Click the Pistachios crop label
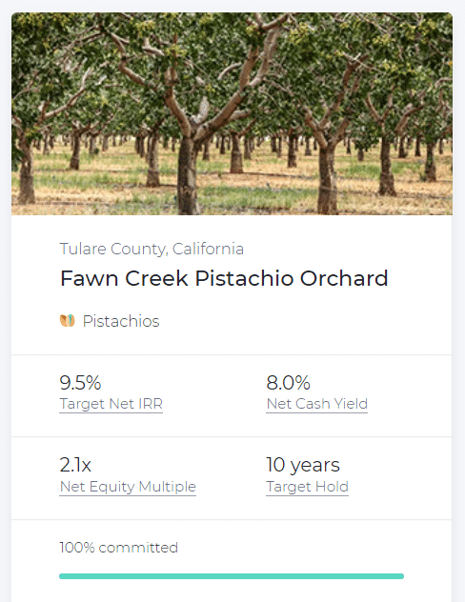Viewport: 465px width, 602px height. click(x=121, y=321)
